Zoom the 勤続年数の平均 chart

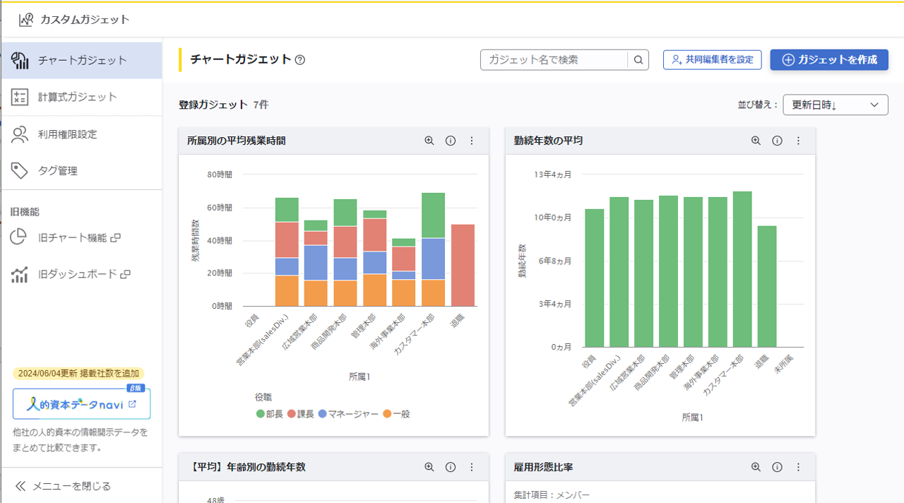(x=756, y=141)
